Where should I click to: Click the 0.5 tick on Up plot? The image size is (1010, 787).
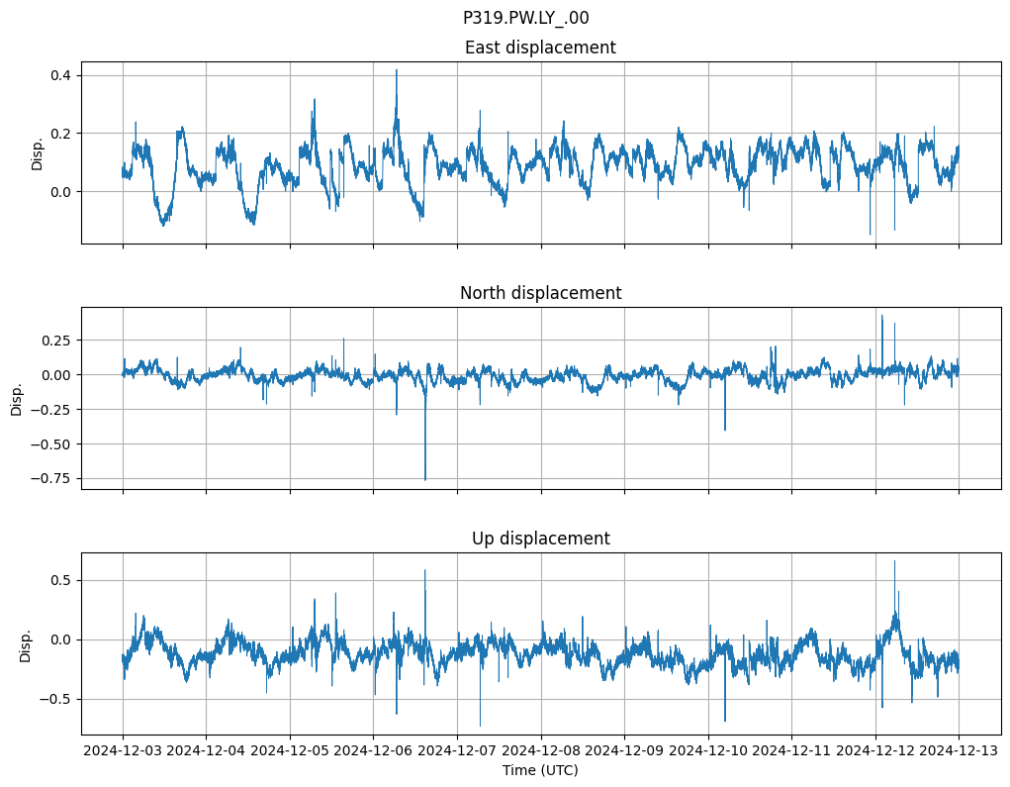65,581
